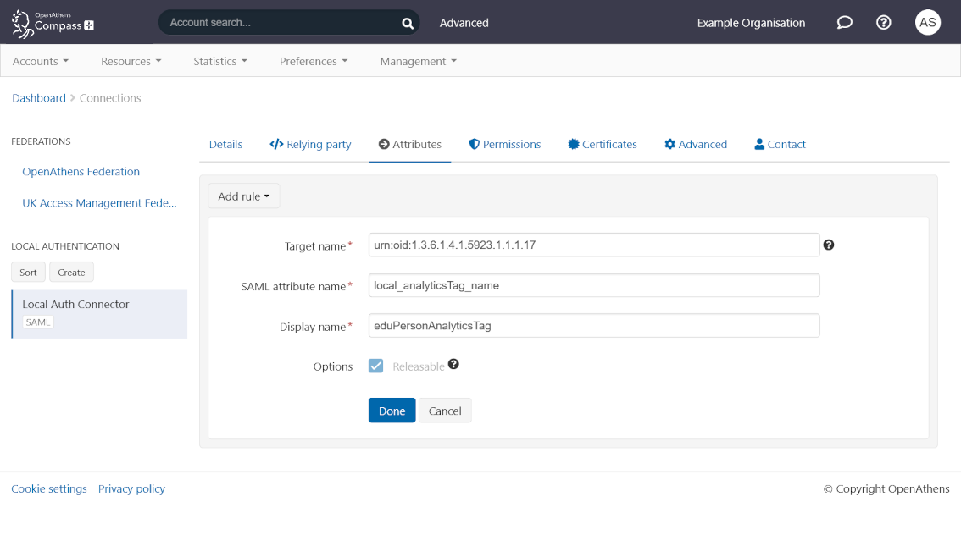961x540 pixels.
Task: Click the help icon beside the Target name field
Action: click(x=828, y=245)
